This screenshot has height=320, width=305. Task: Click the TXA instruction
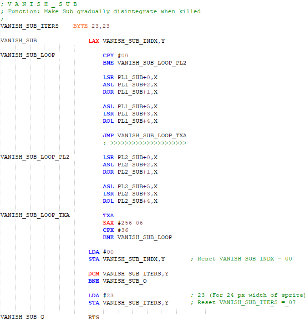[x=108, y=215]
